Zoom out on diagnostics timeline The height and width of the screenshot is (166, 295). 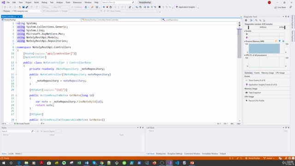260,20
